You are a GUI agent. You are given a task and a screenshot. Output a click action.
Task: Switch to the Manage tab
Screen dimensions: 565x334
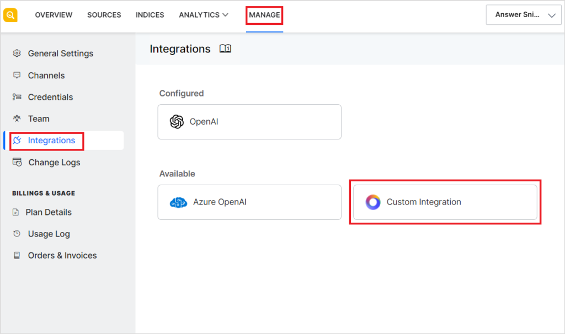coord(264,15)
